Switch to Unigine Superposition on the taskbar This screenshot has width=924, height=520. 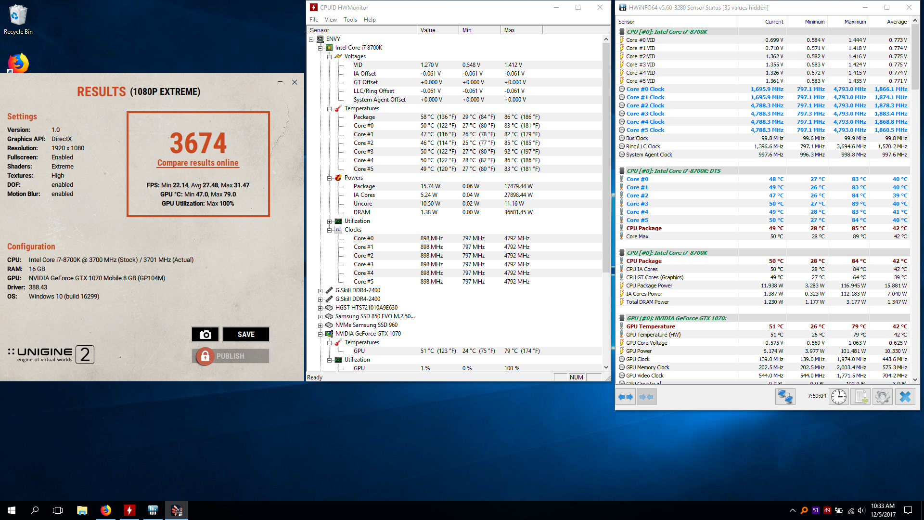click(177, 510)
